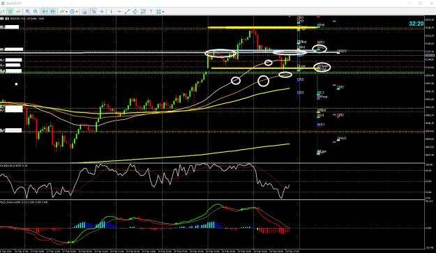
Task: Open the chart periods clock button
Action: [73, 12]
